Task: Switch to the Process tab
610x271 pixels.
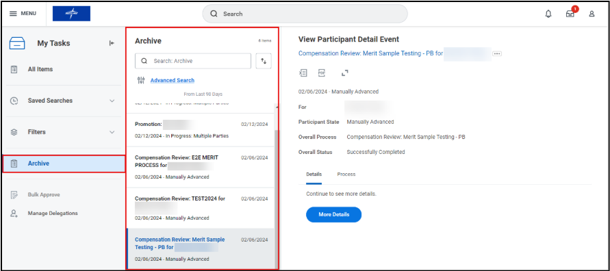Action: 346,175
